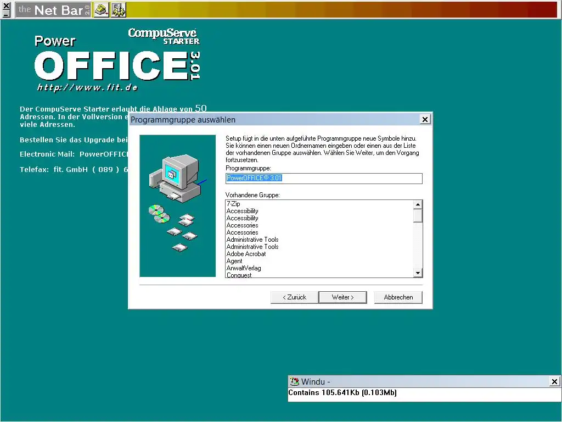Go back with the Zurück button
Viewport: 562px width, 422px height.
point(294,297)
